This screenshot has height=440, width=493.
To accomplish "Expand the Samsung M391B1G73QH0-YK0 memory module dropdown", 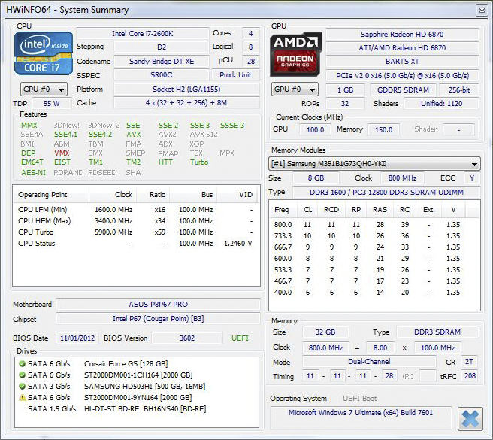I will coord(374,164).
